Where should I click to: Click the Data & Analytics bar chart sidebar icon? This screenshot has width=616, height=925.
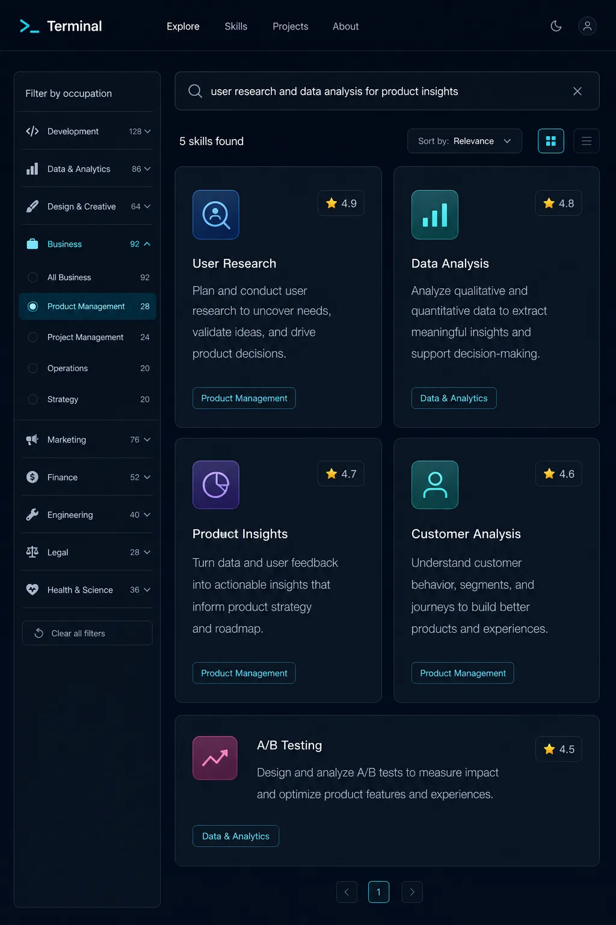pyautogui.click(x=32, y=169)
